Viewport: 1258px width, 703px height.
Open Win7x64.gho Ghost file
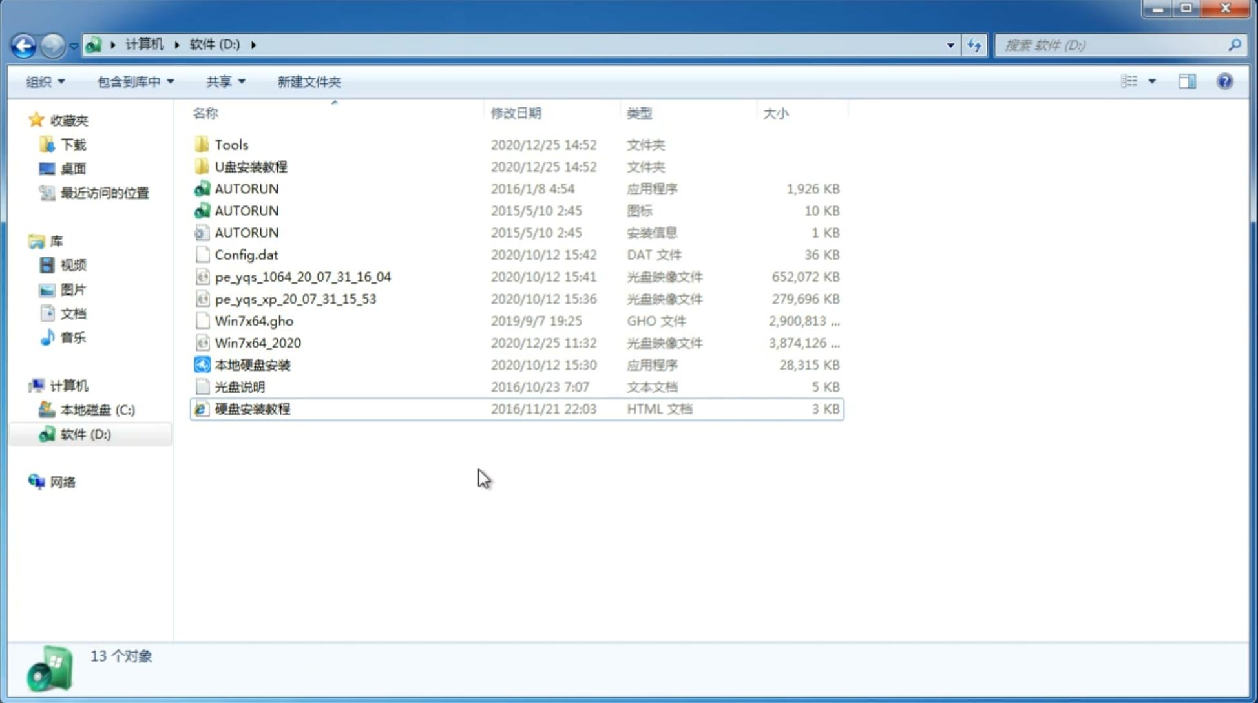click(255, 320)
